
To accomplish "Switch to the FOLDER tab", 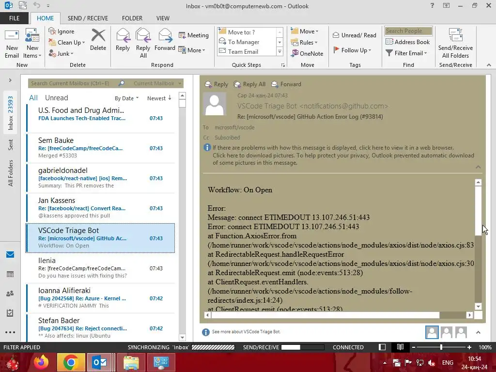I will coord(132,18).
